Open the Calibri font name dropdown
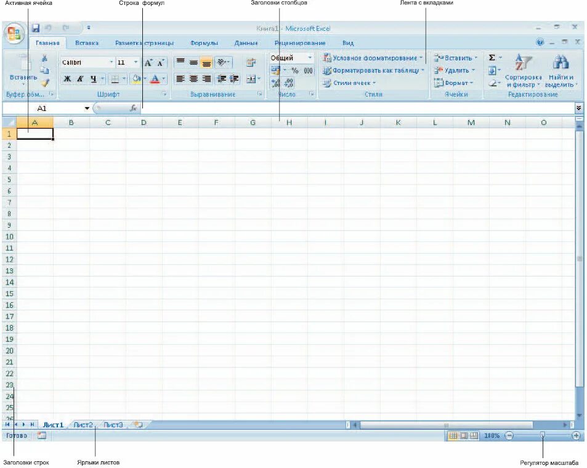587x468 pixels. pyautogui.click(x=111, y=62)
